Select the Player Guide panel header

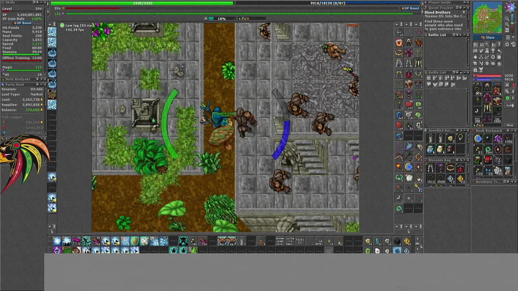(x=447, y=2)
